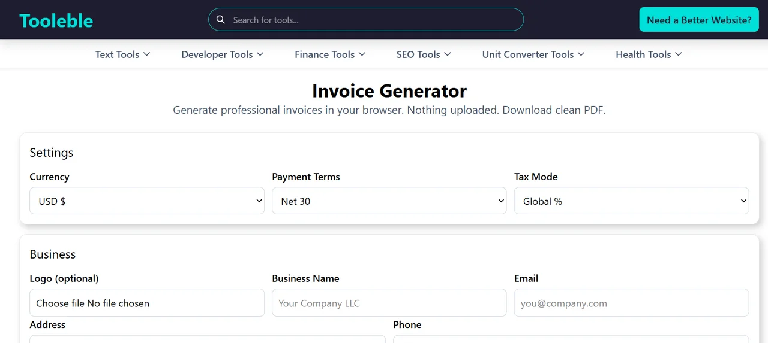This screenshot has height=343, width=768.
Task: Expand the Payment Terms dropdown
Action: pyautogui.click(x=389, y=201)
